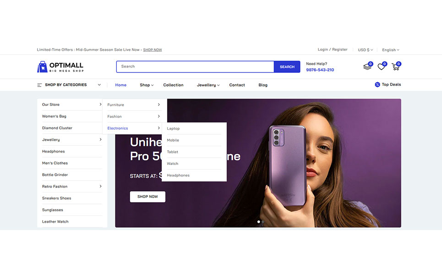Open the USD $ currency dropdown
The width and height of the screenshot is (442, 275).
tap(366, 50)
